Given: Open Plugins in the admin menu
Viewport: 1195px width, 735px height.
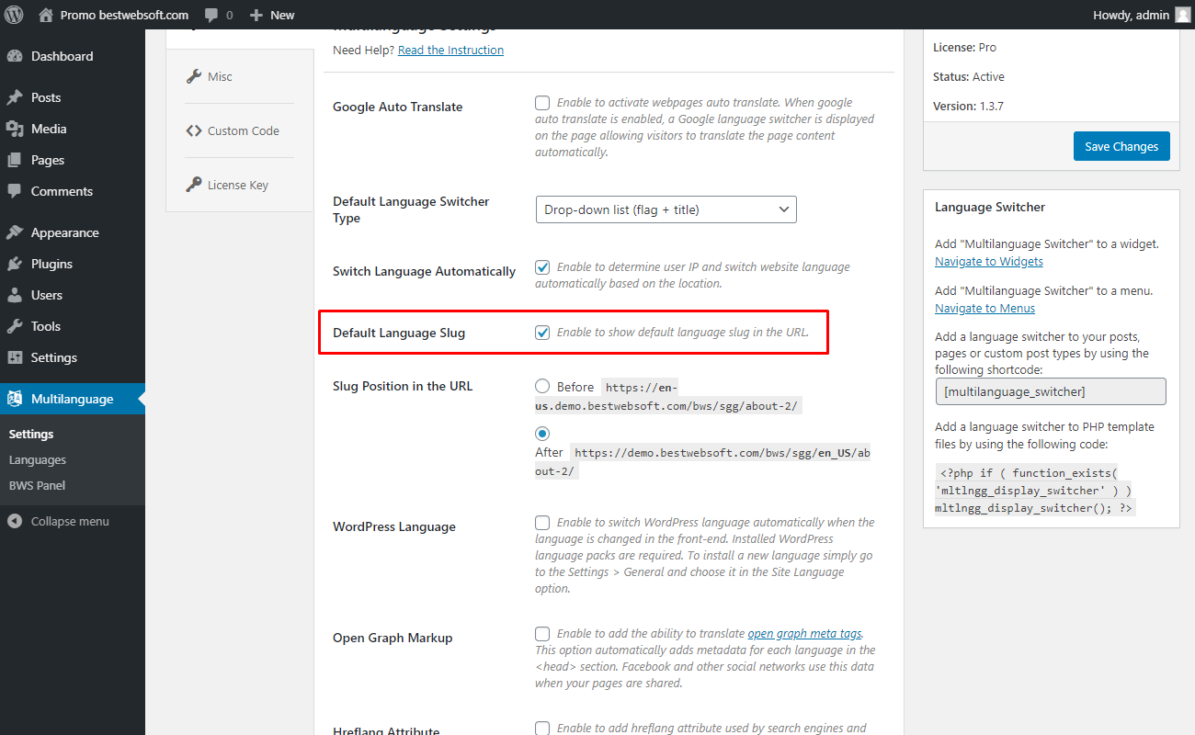Looking at the screenshot, I should (73, 264).
